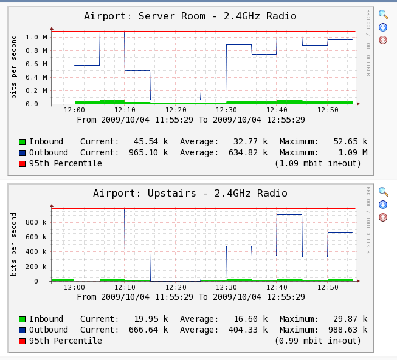Click the 12:30 time label on Server Room graph
The height and width of the screenshot is (360, 397).
pos(226,110)
